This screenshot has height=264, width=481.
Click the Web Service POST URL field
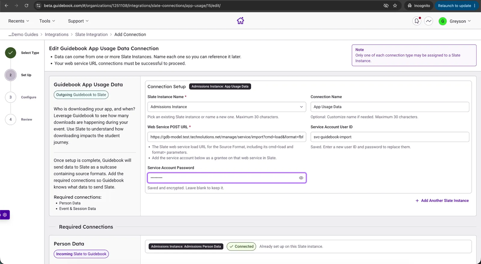[227, 137]
